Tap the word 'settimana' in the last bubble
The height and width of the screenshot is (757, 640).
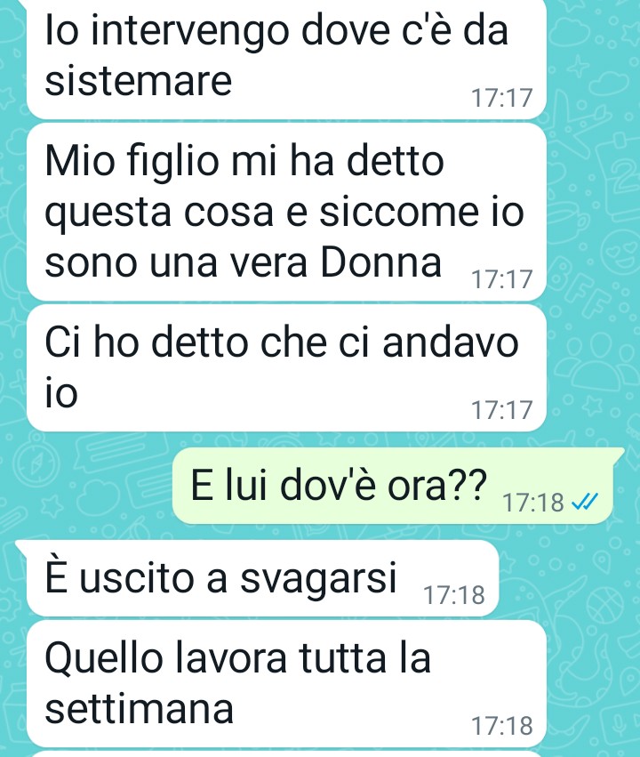click(140, 709)
